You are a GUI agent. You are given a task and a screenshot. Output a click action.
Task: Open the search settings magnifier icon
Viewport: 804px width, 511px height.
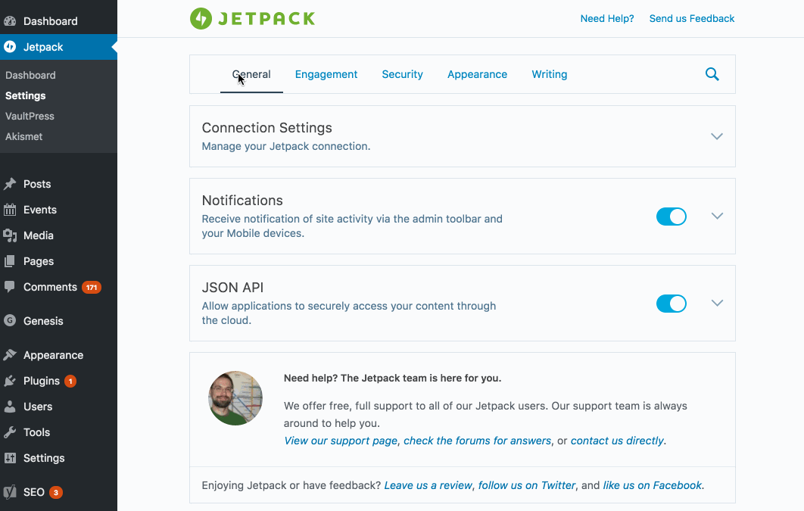point(712,74)
